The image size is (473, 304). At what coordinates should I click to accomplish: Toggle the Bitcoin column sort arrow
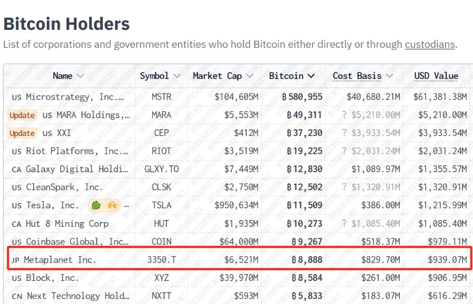311,76
